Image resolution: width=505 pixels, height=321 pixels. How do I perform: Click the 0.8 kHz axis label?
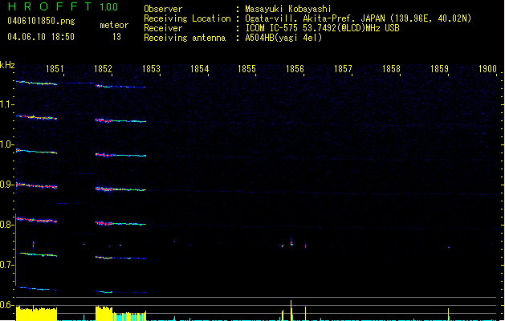(6, 225)
